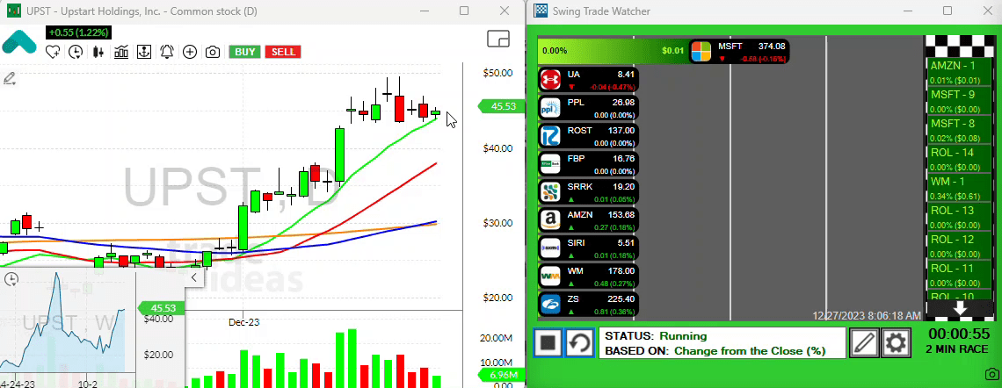
Task: Click the green BUY button
Action: click(244, 53)
